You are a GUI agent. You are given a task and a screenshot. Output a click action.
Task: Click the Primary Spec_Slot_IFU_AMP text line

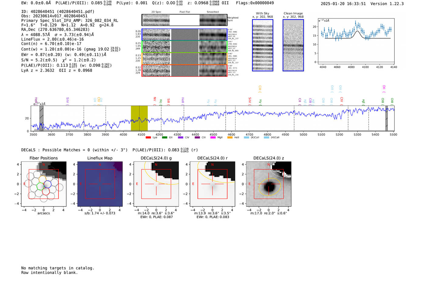70,21
